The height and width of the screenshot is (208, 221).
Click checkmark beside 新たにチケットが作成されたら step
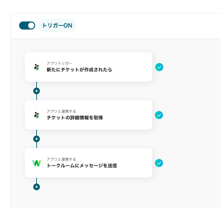click(x=159, y=67)
